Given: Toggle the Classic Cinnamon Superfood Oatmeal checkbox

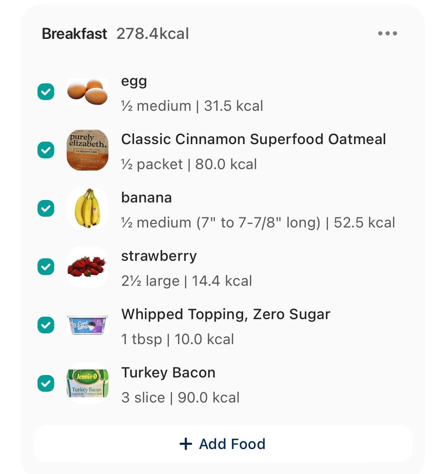Looking at the screenshot, I should pos(46,150).
